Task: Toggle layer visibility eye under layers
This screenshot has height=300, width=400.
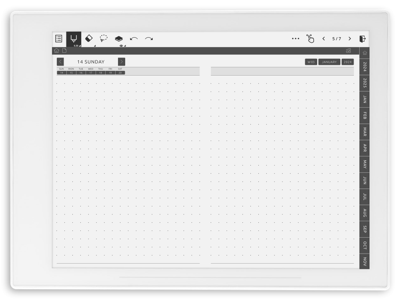Action: point(121,46)
